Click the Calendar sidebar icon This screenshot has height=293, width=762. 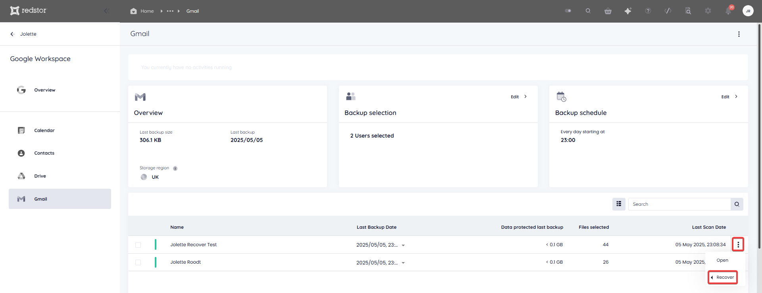21,130
